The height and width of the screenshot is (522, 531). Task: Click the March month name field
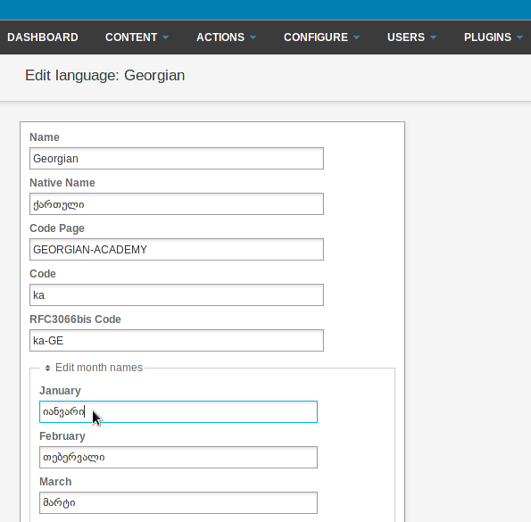178,502
